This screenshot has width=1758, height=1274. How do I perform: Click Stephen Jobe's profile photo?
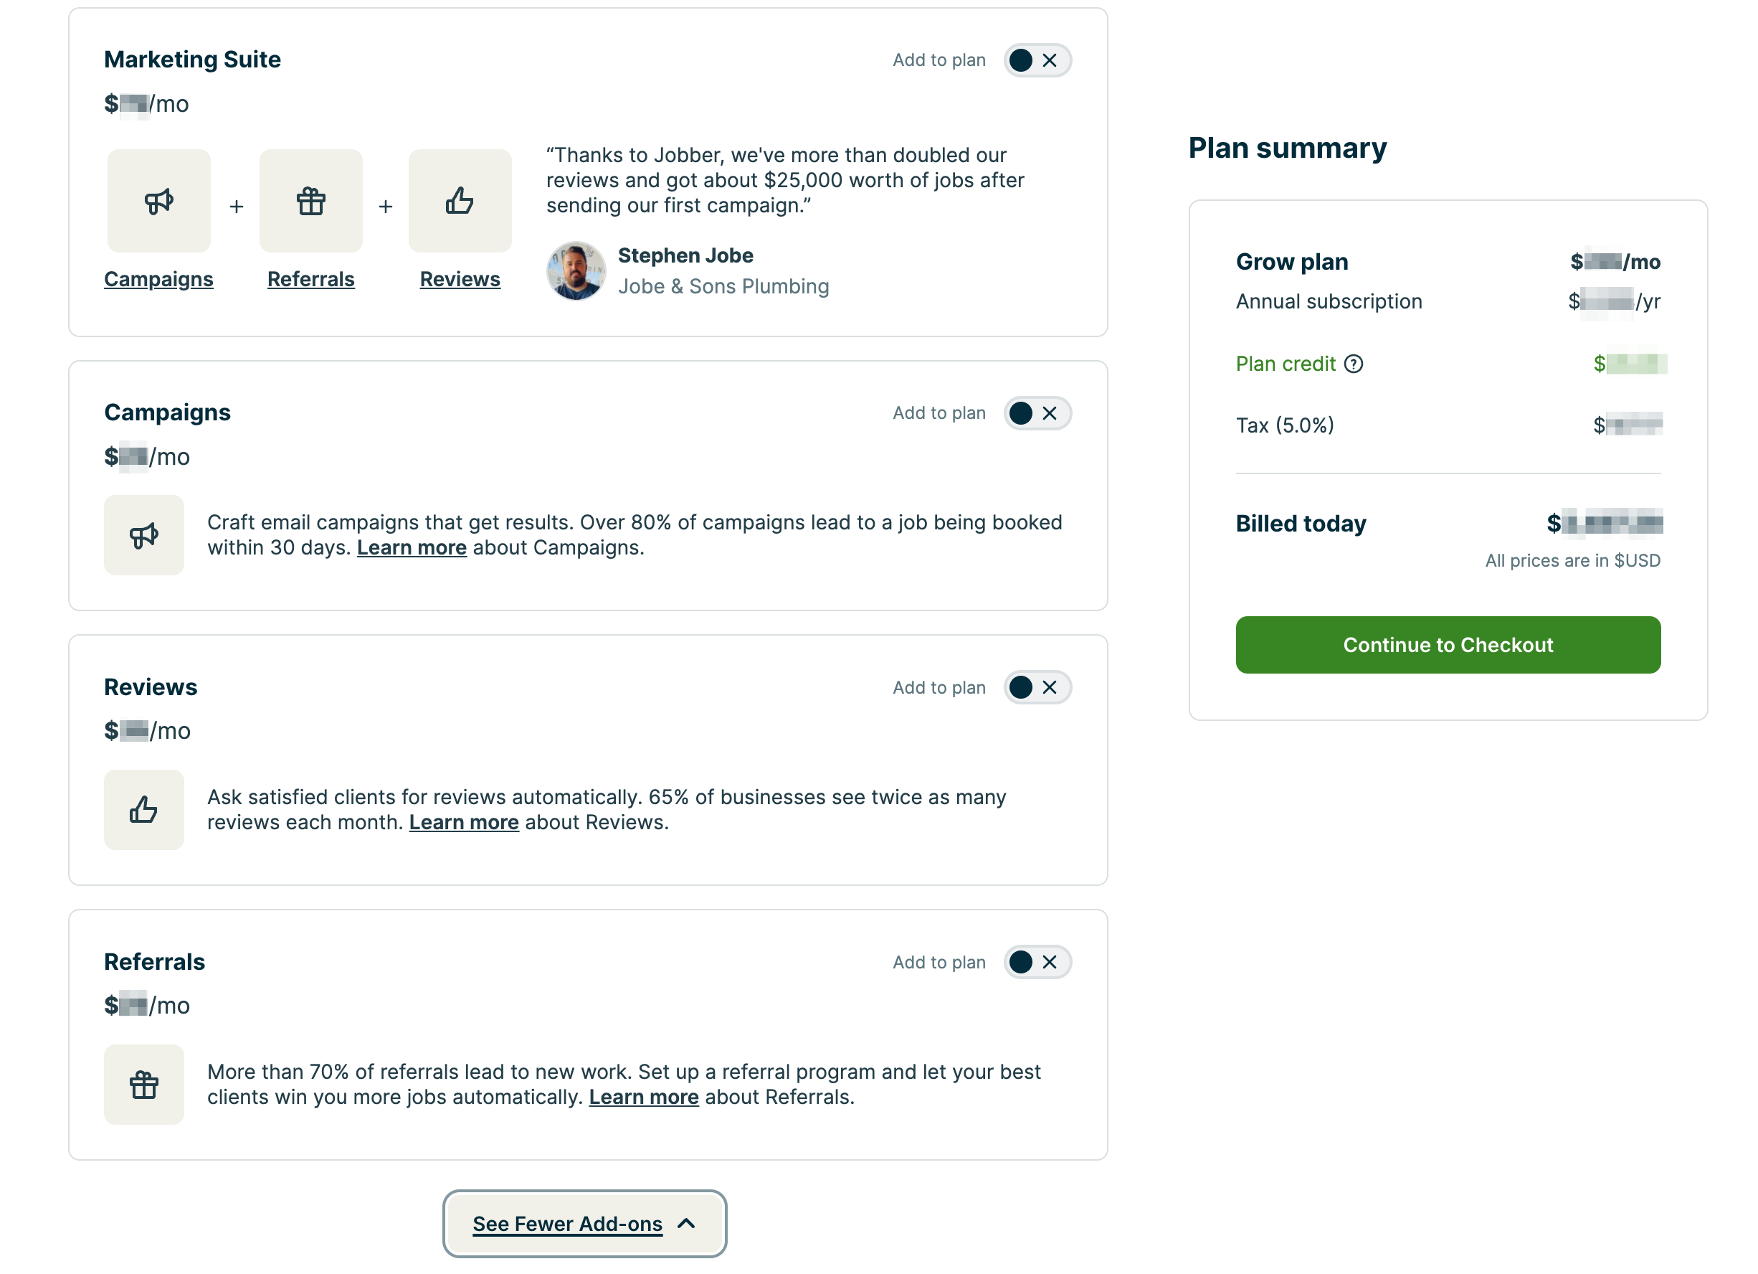click(576, 271)
